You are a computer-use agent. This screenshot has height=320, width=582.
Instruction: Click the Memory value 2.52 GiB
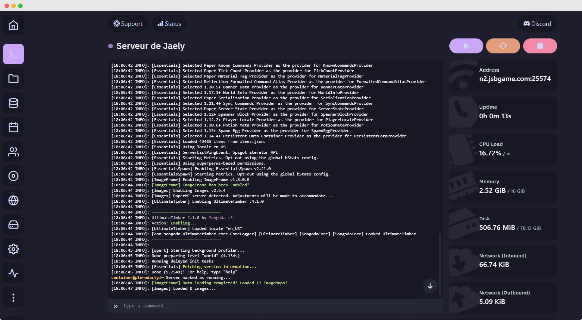pyautogui.click(x=492, y=190)
